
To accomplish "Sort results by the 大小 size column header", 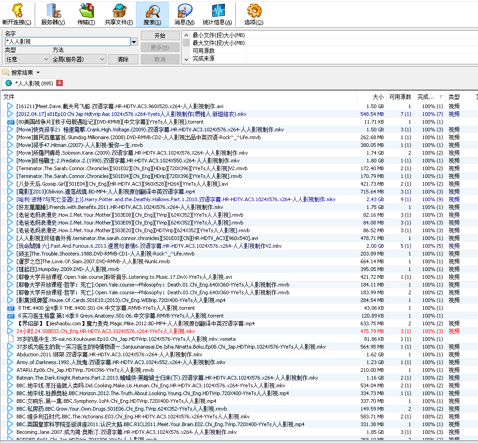I will (x=378, y=97).
